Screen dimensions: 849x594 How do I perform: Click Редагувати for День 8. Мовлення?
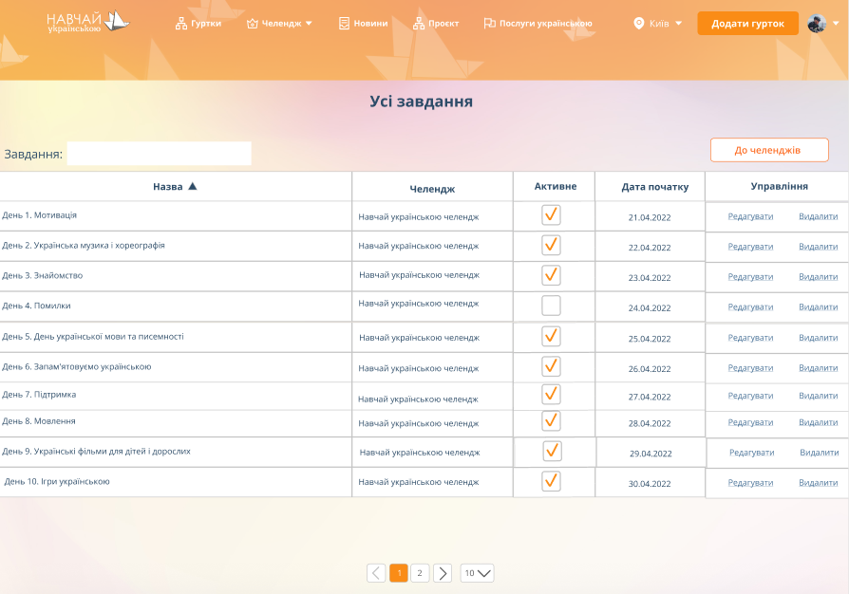tap(750, 422)
